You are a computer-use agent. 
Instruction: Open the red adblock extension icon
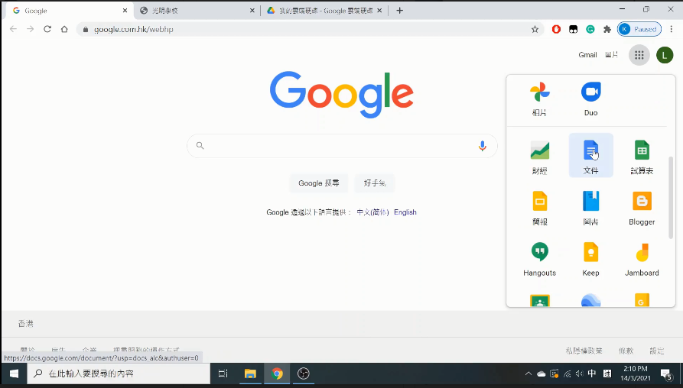pos(556,29)
